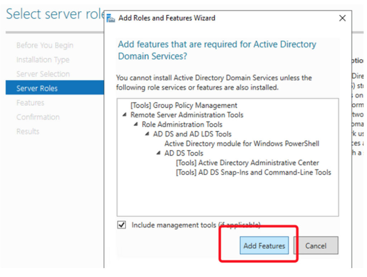367x277 pixels.
Task: Collapse the AD DS Tools node
Action: [x=158, y=153]
